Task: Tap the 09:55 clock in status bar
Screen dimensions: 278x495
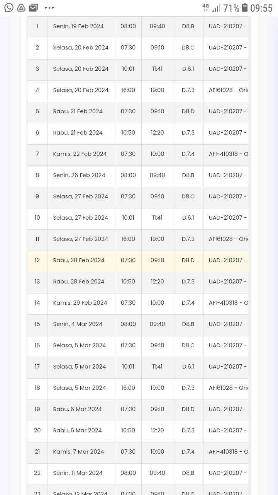Action: pyautogui.click(x=261, y=8)
